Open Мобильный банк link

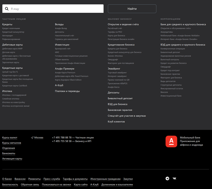190,138
